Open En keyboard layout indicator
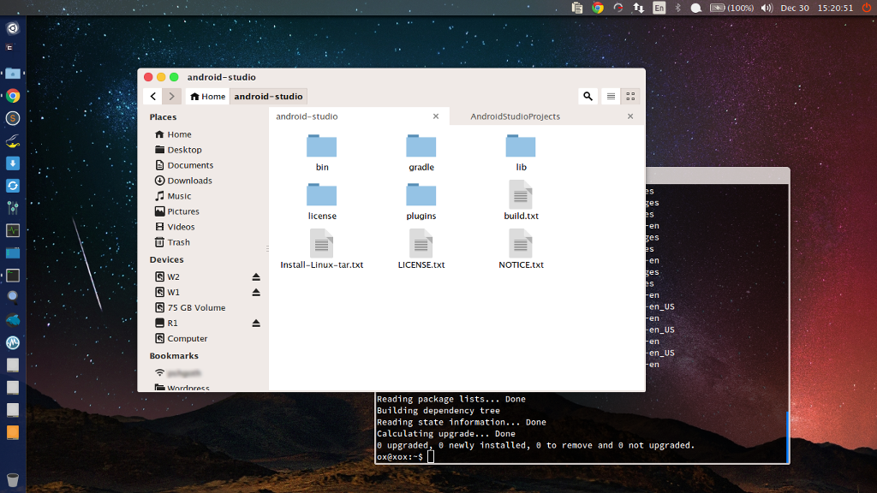Image resolution: width=877 pixels, height=493 pixels. [x=659, y=8]
